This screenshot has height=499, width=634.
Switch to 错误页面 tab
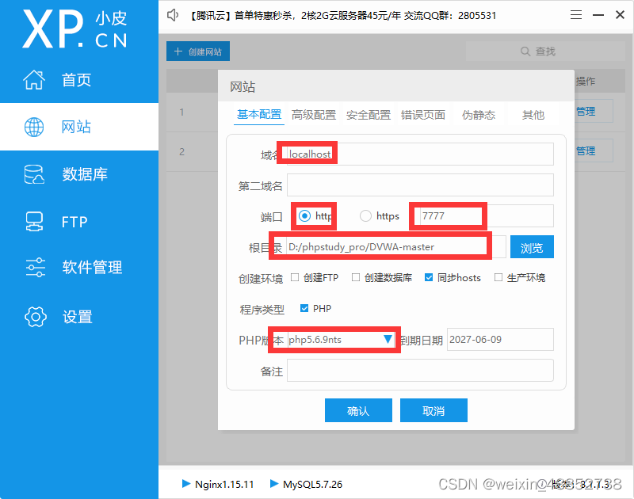[x=423, y=115]
